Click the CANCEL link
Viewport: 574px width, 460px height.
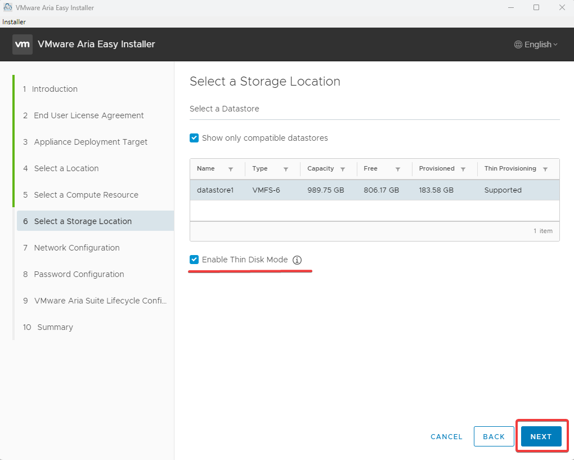coord(447,436)
